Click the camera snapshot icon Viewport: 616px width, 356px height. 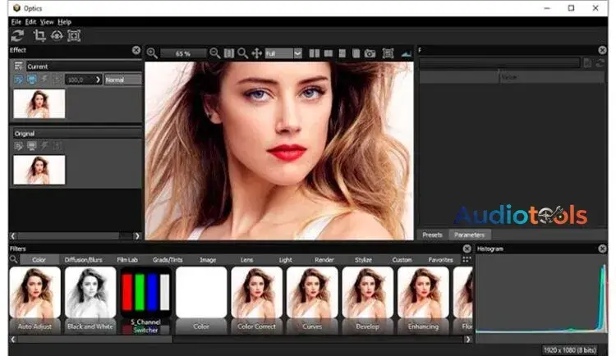(x=370, y=53)
